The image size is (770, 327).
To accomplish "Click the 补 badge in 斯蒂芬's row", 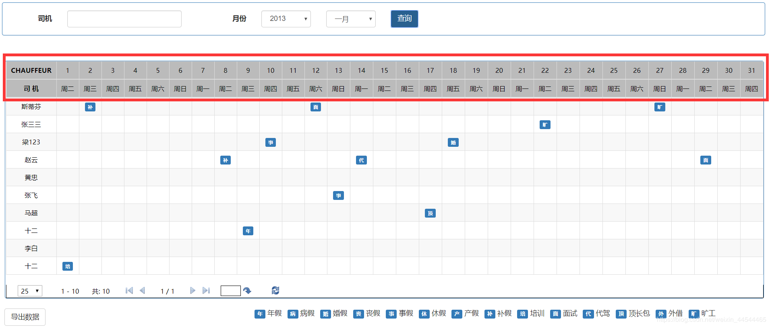I will tap(90, 107).
